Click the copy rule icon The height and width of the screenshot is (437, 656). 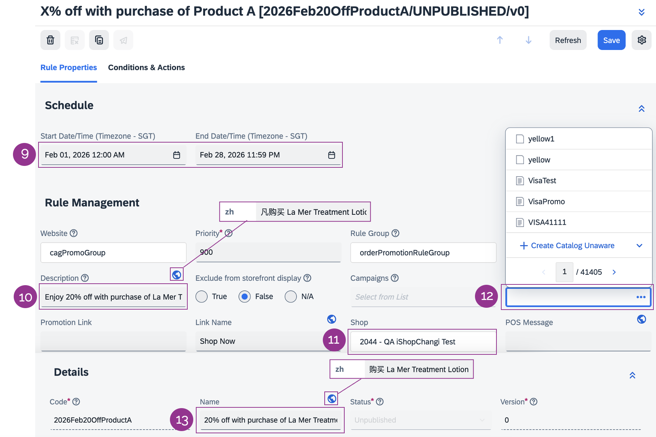click(99, 40)
